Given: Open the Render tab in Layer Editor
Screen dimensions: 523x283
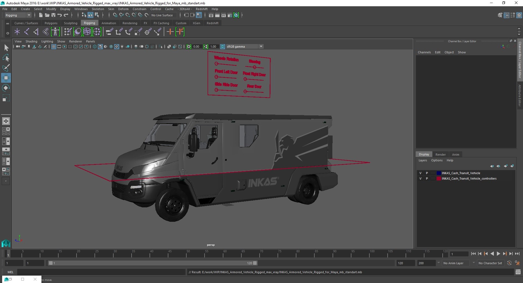Looking at the screenshot, I should tap(440, 154).
